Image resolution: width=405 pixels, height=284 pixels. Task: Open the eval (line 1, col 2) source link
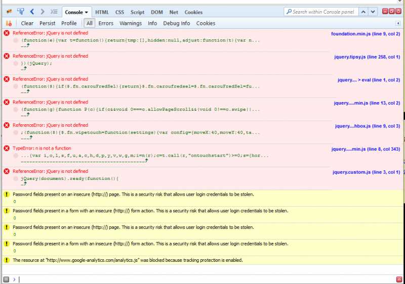369,80
